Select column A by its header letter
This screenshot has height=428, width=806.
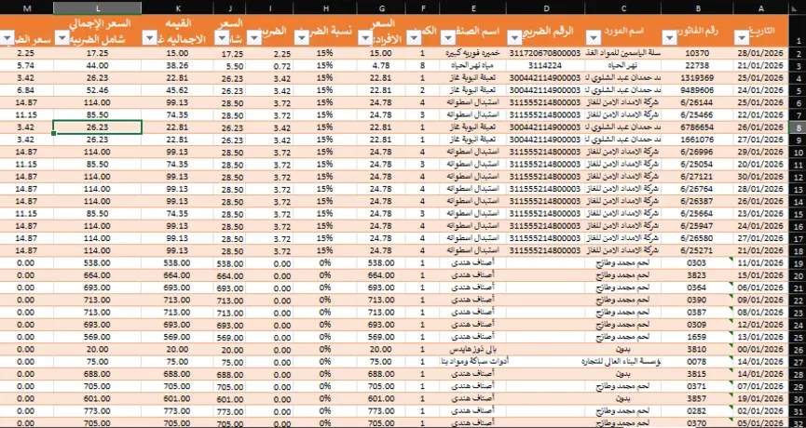coord(760,7)
